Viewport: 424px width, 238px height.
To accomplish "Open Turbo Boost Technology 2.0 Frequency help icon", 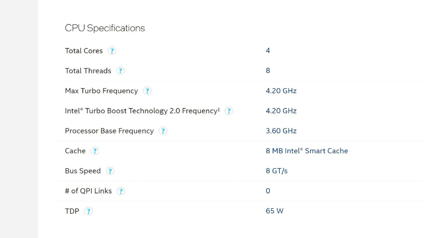I will click(x=229, y=111).
